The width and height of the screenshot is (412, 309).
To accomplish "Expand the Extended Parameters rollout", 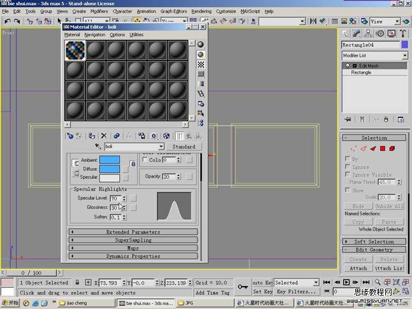I will click(133, 232).
